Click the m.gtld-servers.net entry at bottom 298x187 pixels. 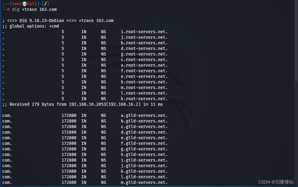coord(144,182)
